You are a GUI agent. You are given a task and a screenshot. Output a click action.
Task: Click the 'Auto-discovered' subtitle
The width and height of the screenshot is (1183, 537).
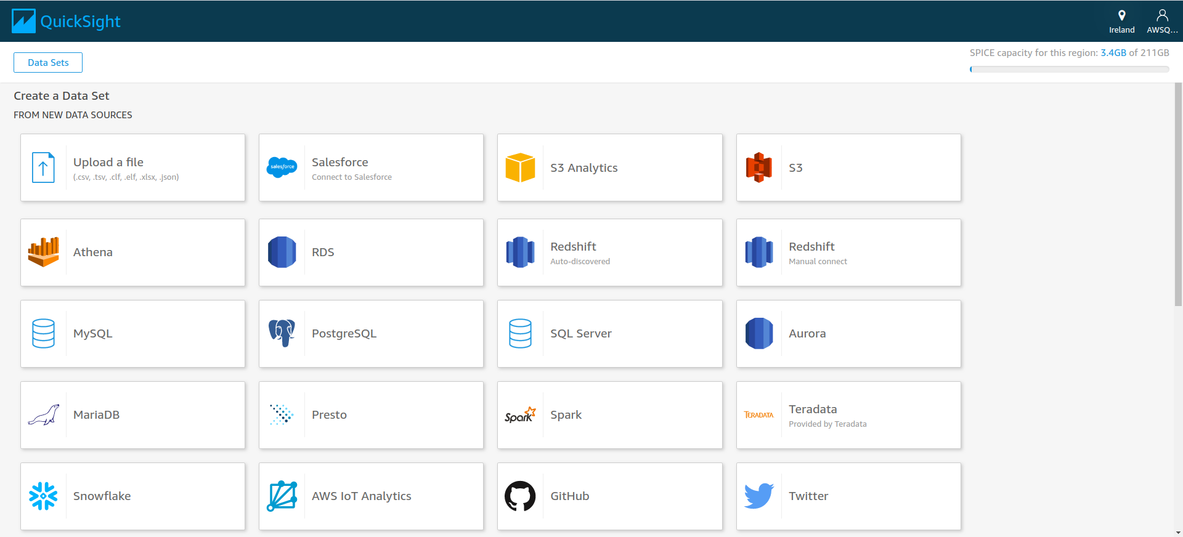coord(580,261)
